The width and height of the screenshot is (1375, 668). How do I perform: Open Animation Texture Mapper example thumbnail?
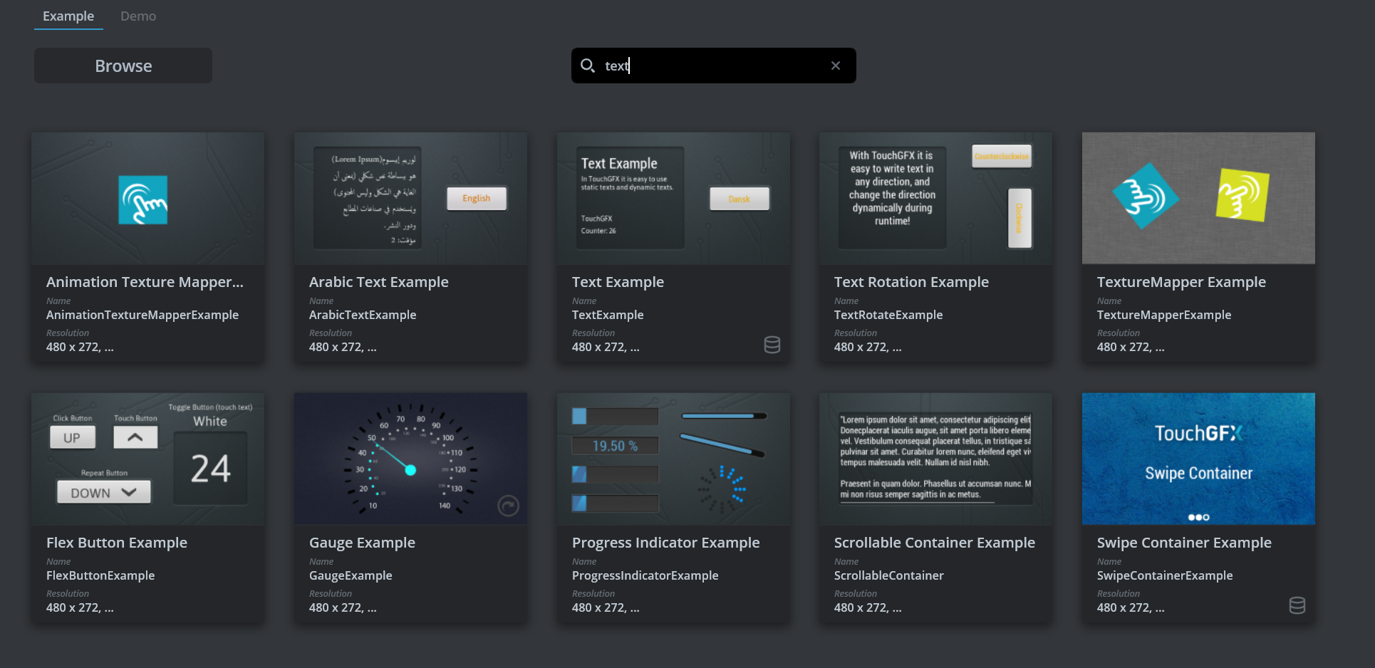[x=148, y=198]
